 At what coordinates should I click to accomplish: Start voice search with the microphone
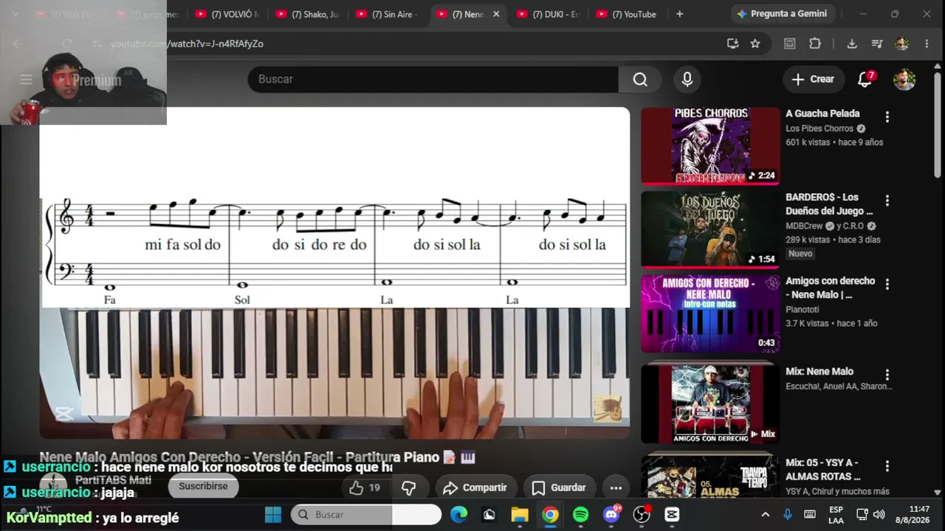[687, 80]
